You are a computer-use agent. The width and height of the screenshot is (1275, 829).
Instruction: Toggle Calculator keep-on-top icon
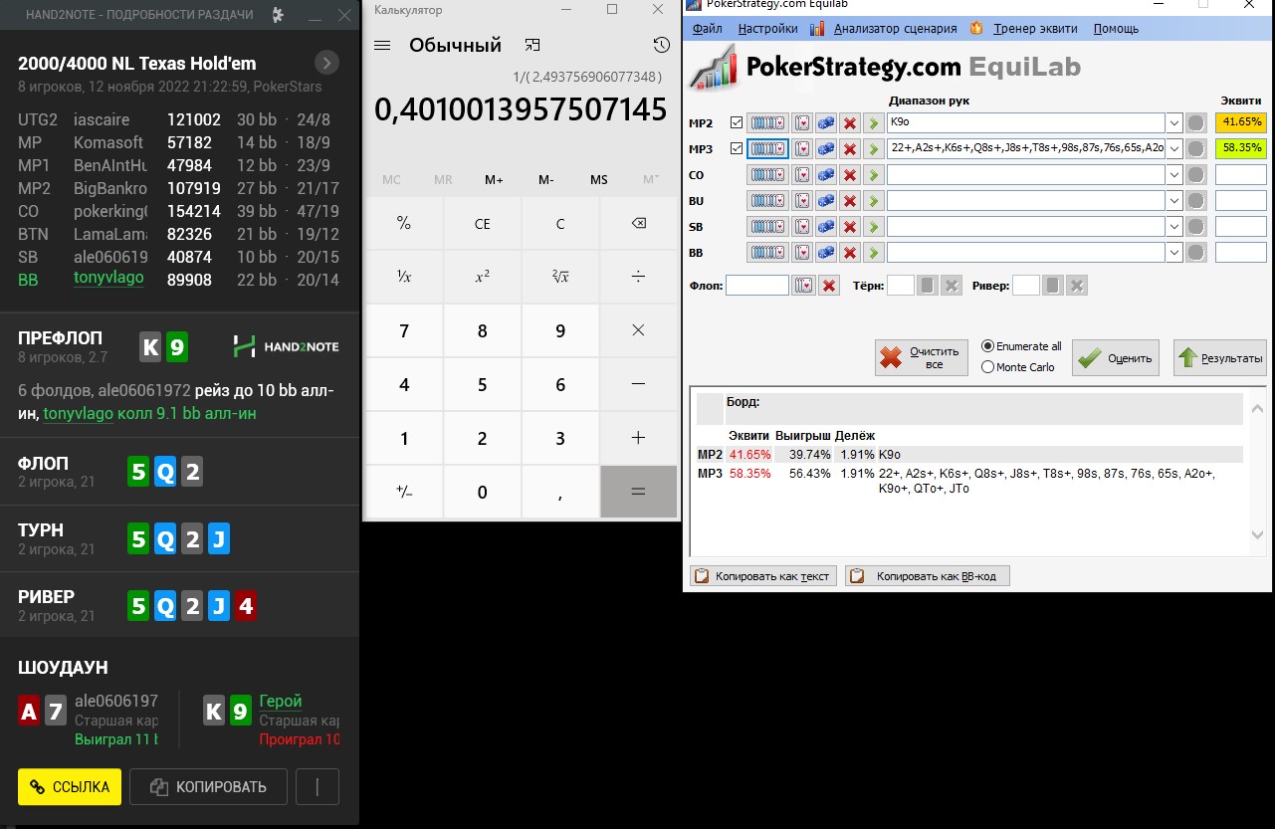[532, 46]
